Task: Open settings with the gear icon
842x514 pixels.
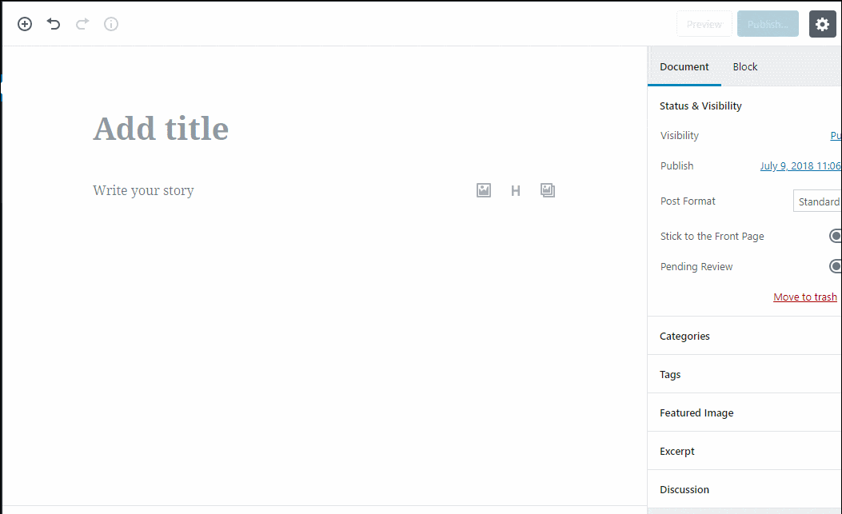Action: 822,24
